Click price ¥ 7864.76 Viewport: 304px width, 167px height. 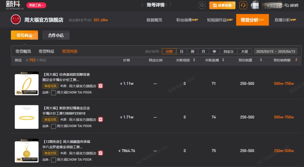click(127, 151)
